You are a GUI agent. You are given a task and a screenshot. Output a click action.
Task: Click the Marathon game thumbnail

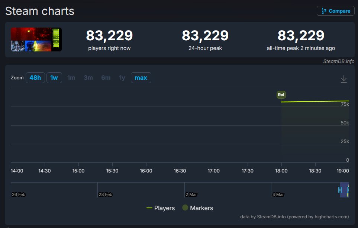[36, 39]
